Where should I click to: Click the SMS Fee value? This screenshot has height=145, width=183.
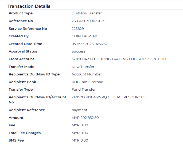tap(80, 140)
